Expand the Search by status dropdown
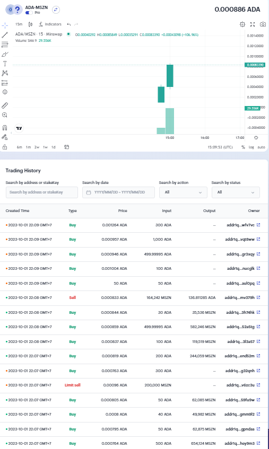Image resolution: width=269 pixels, height=449 pixels. (x=236, y=192)
